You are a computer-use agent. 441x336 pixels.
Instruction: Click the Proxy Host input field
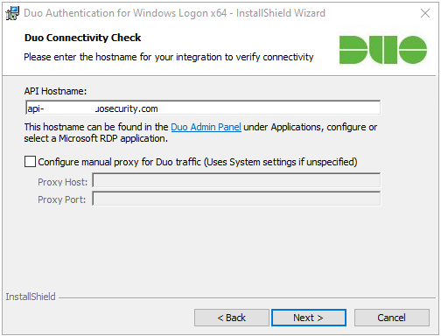click(236, 180)
